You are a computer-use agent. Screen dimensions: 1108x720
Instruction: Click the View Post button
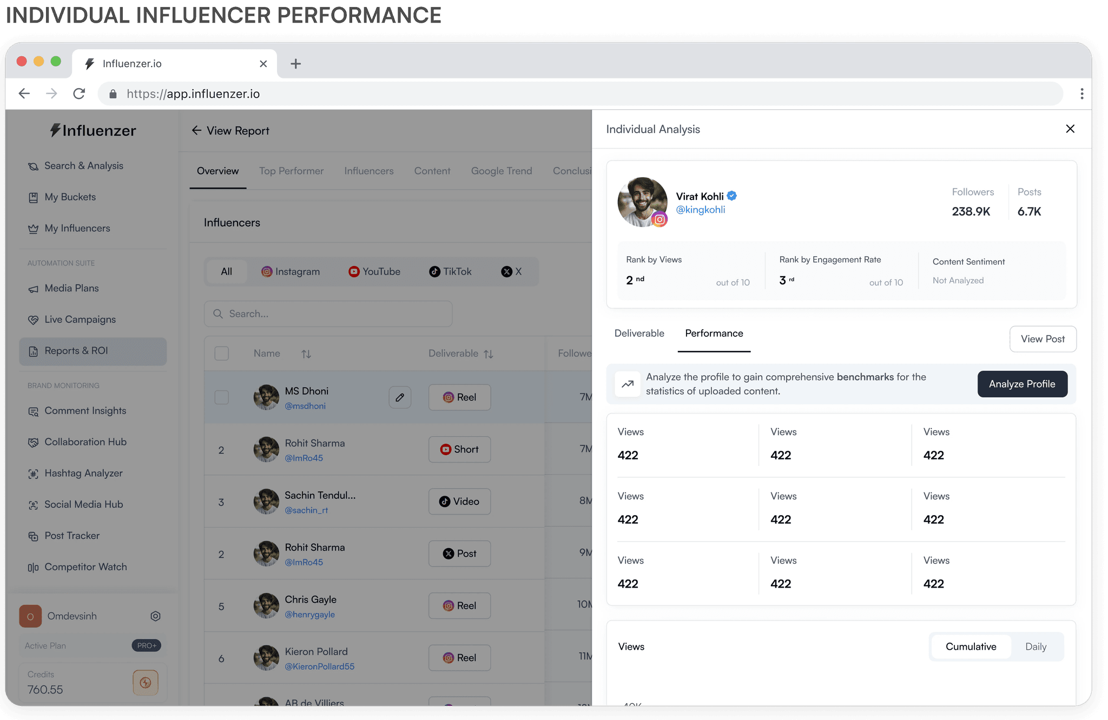coord(1042,339)
